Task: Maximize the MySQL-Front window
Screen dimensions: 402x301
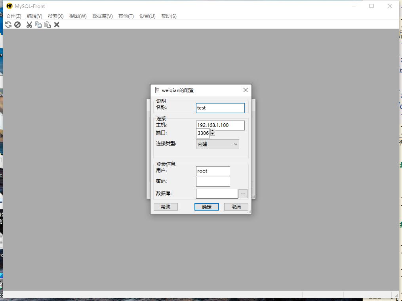Action: (372, 6)
